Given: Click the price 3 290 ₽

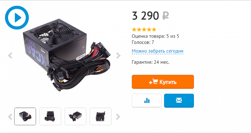Looking at the screenshot, I should point(151,16).
